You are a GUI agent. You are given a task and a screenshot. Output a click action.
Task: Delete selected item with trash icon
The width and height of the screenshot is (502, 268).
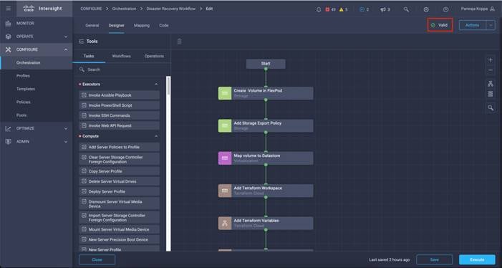pos(179,42)
